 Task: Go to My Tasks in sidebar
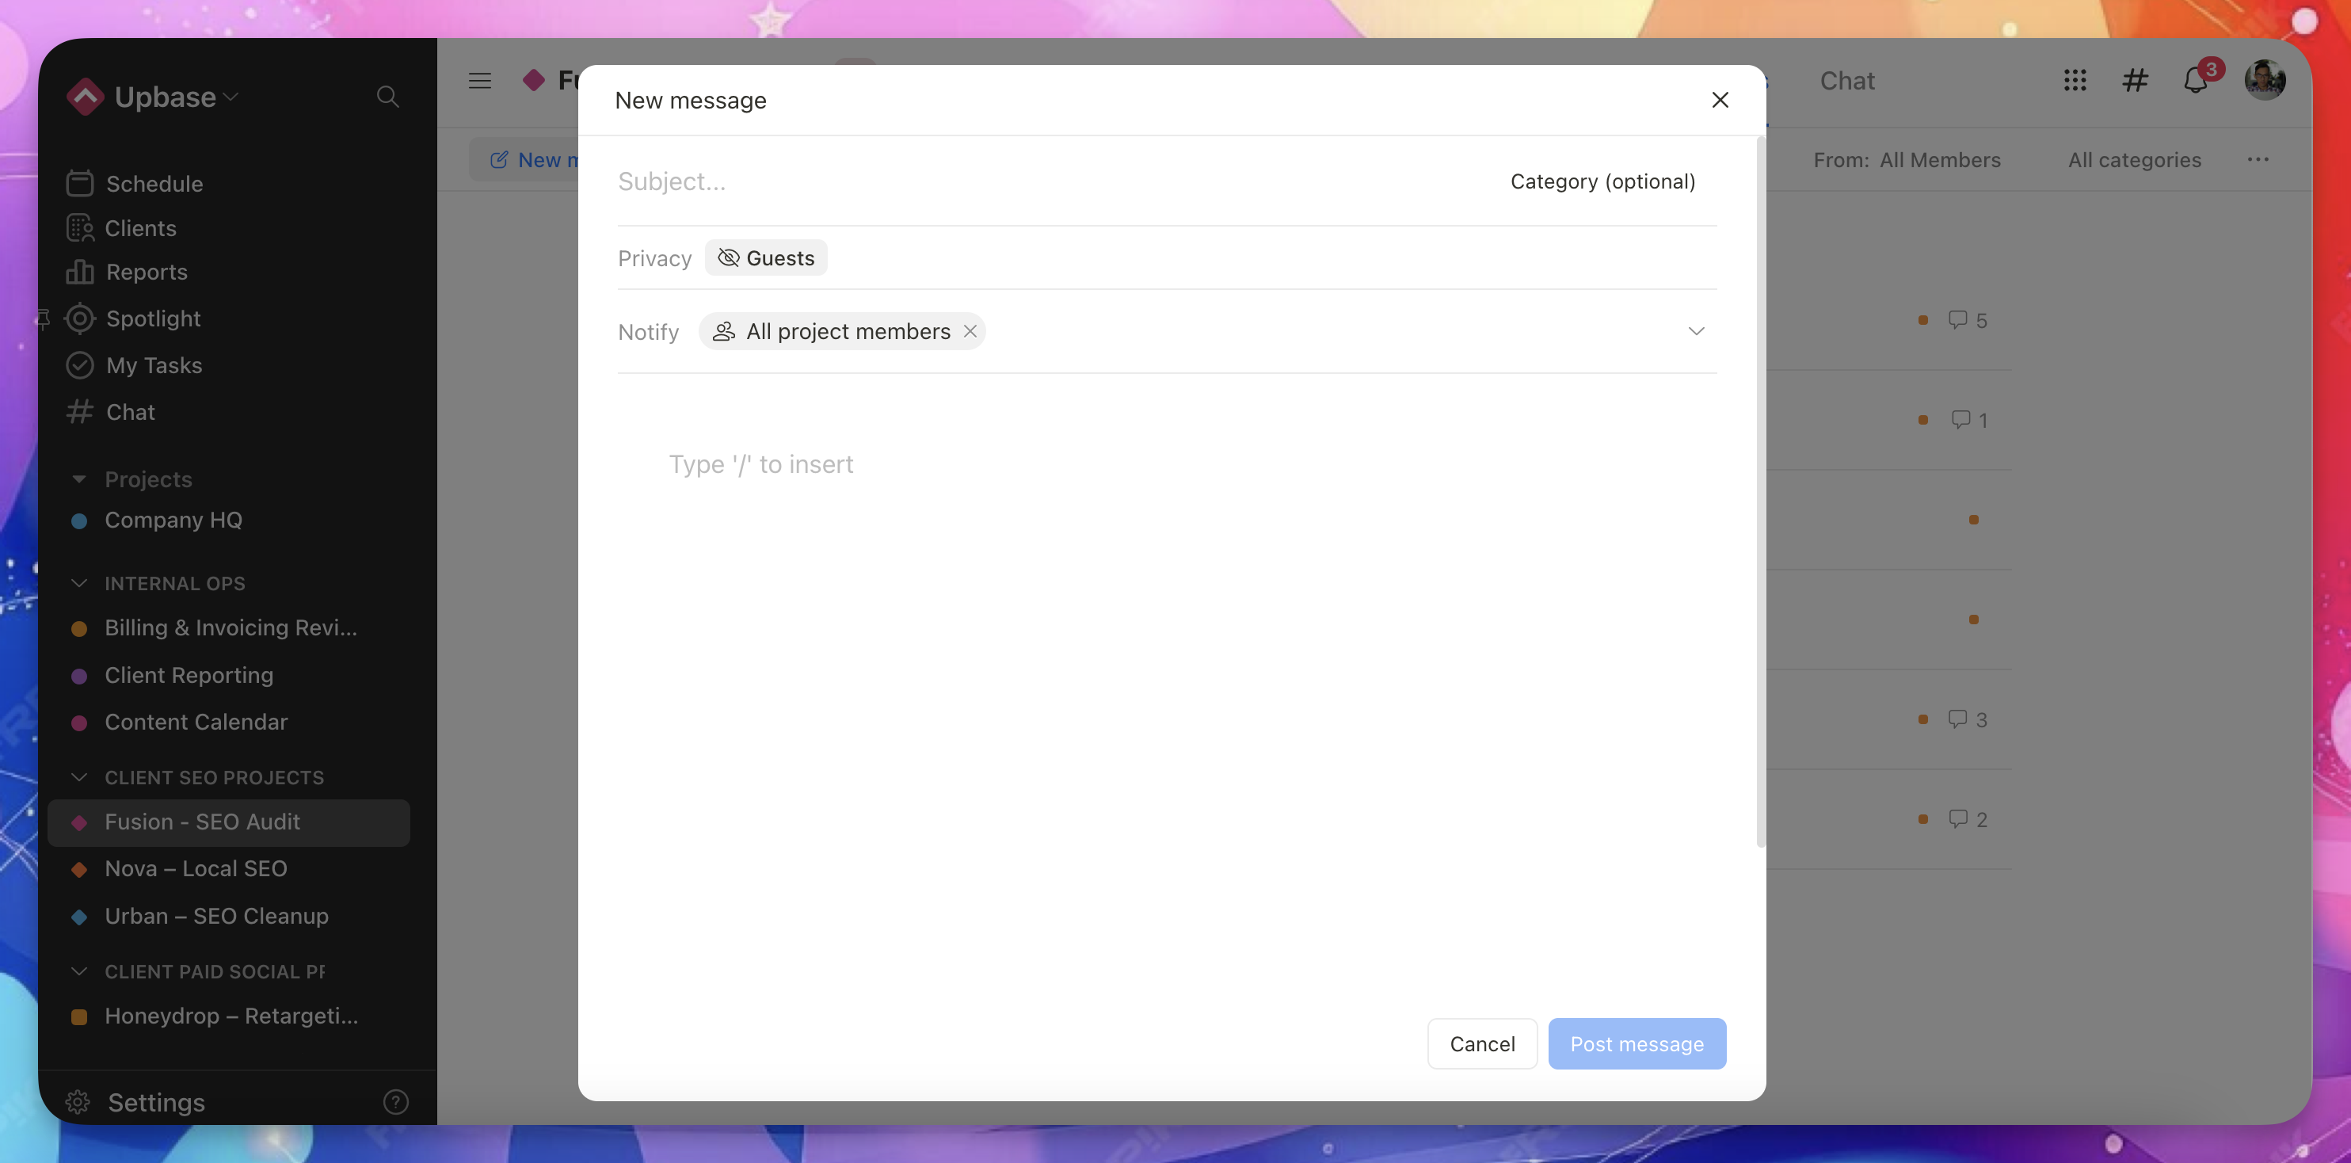click(x=154, y=365)
